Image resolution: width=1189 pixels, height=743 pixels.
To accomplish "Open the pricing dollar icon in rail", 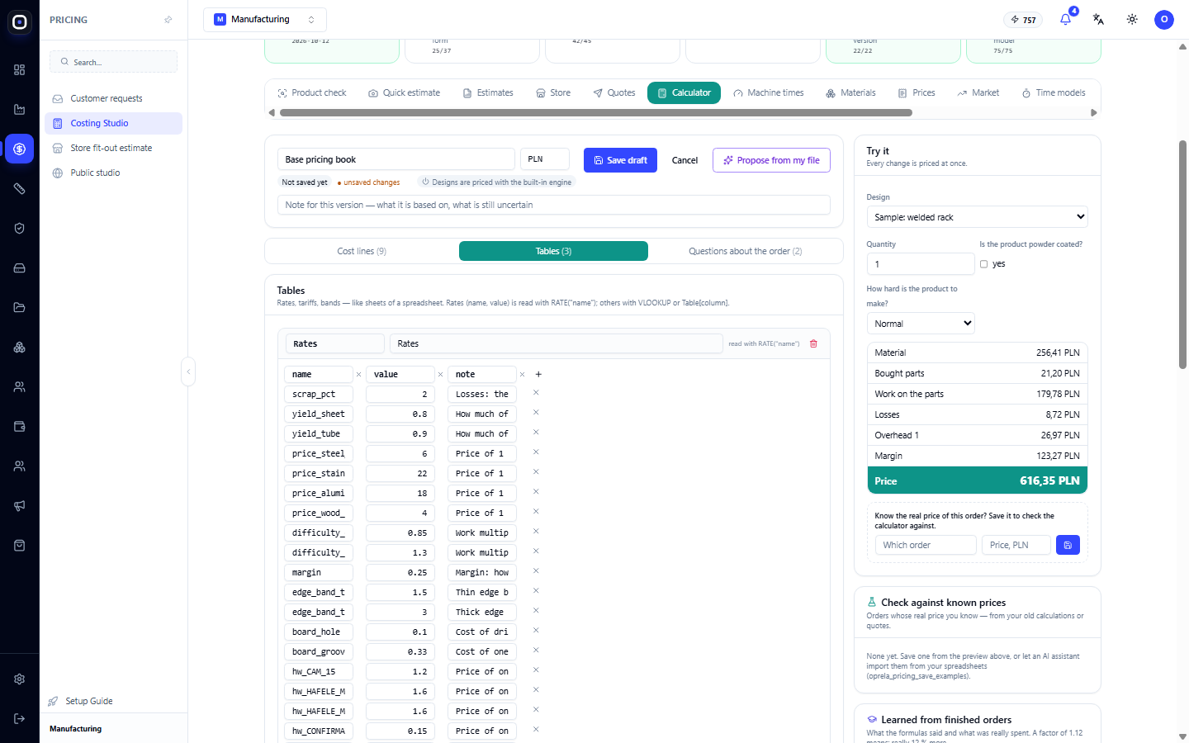I will (x=20, y=149).
